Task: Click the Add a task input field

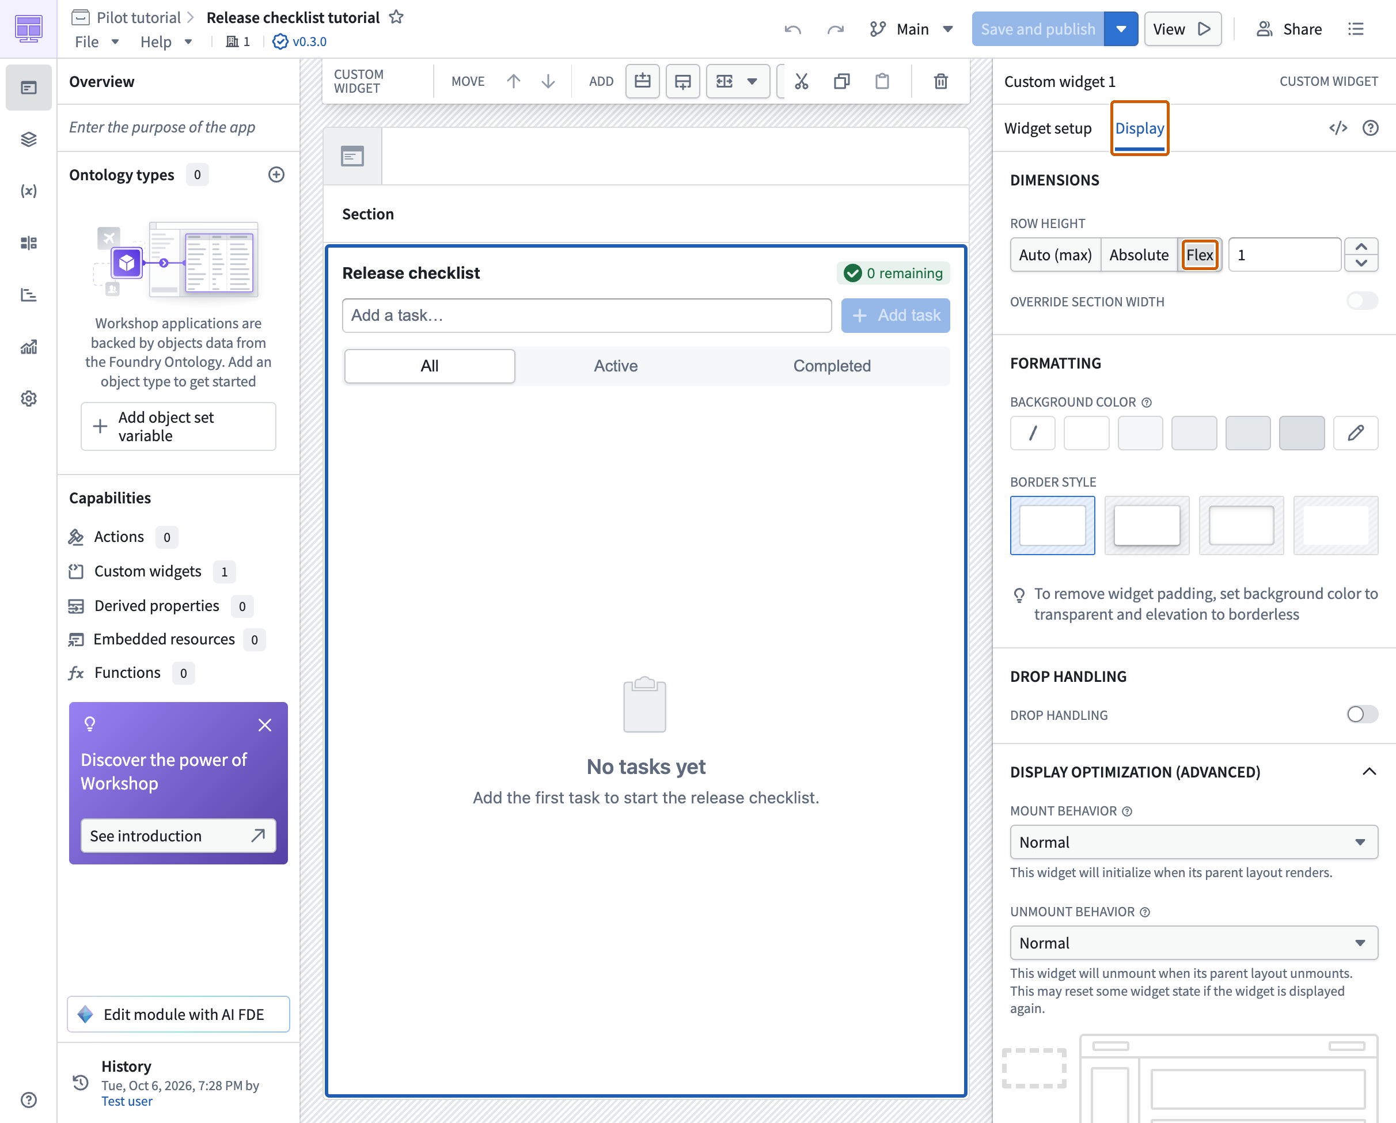Action: tap(587, 316)
